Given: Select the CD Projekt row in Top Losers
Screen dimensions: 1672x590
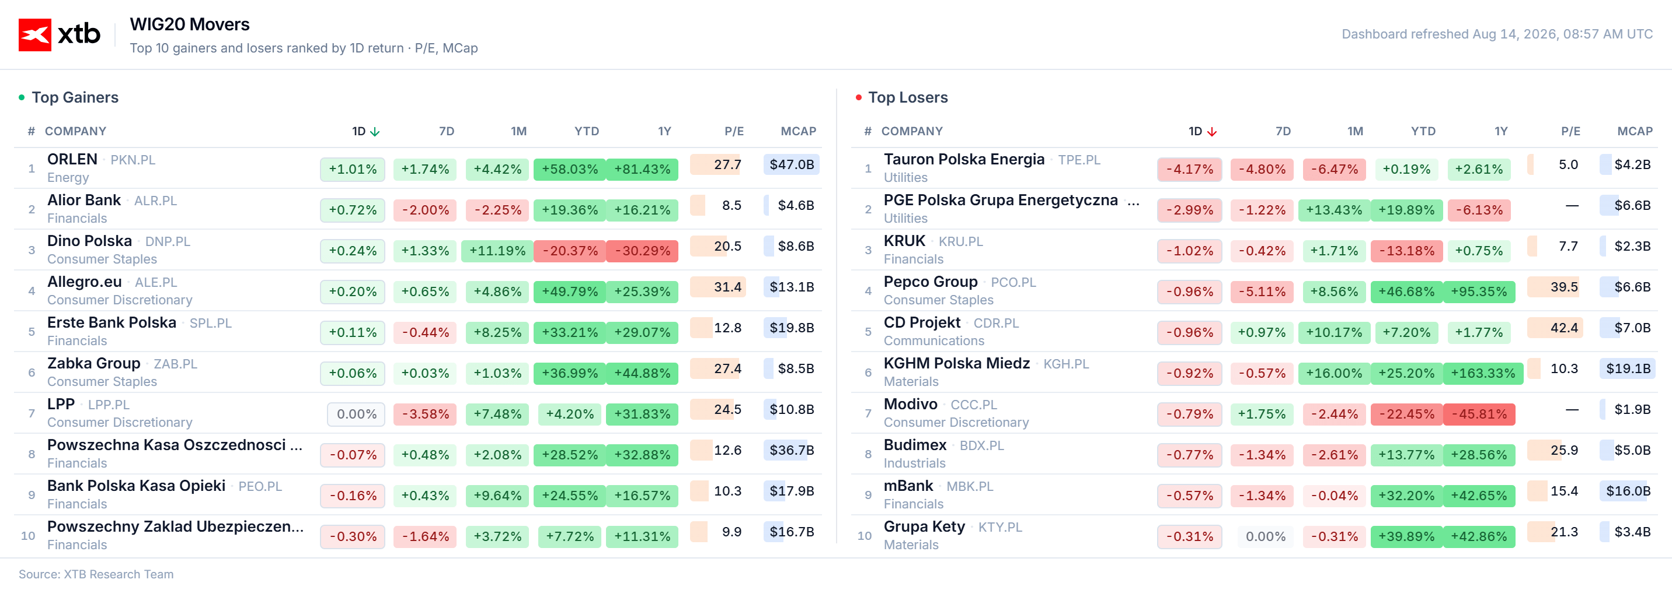Looking at the screenshot, I should point(1254,332).
